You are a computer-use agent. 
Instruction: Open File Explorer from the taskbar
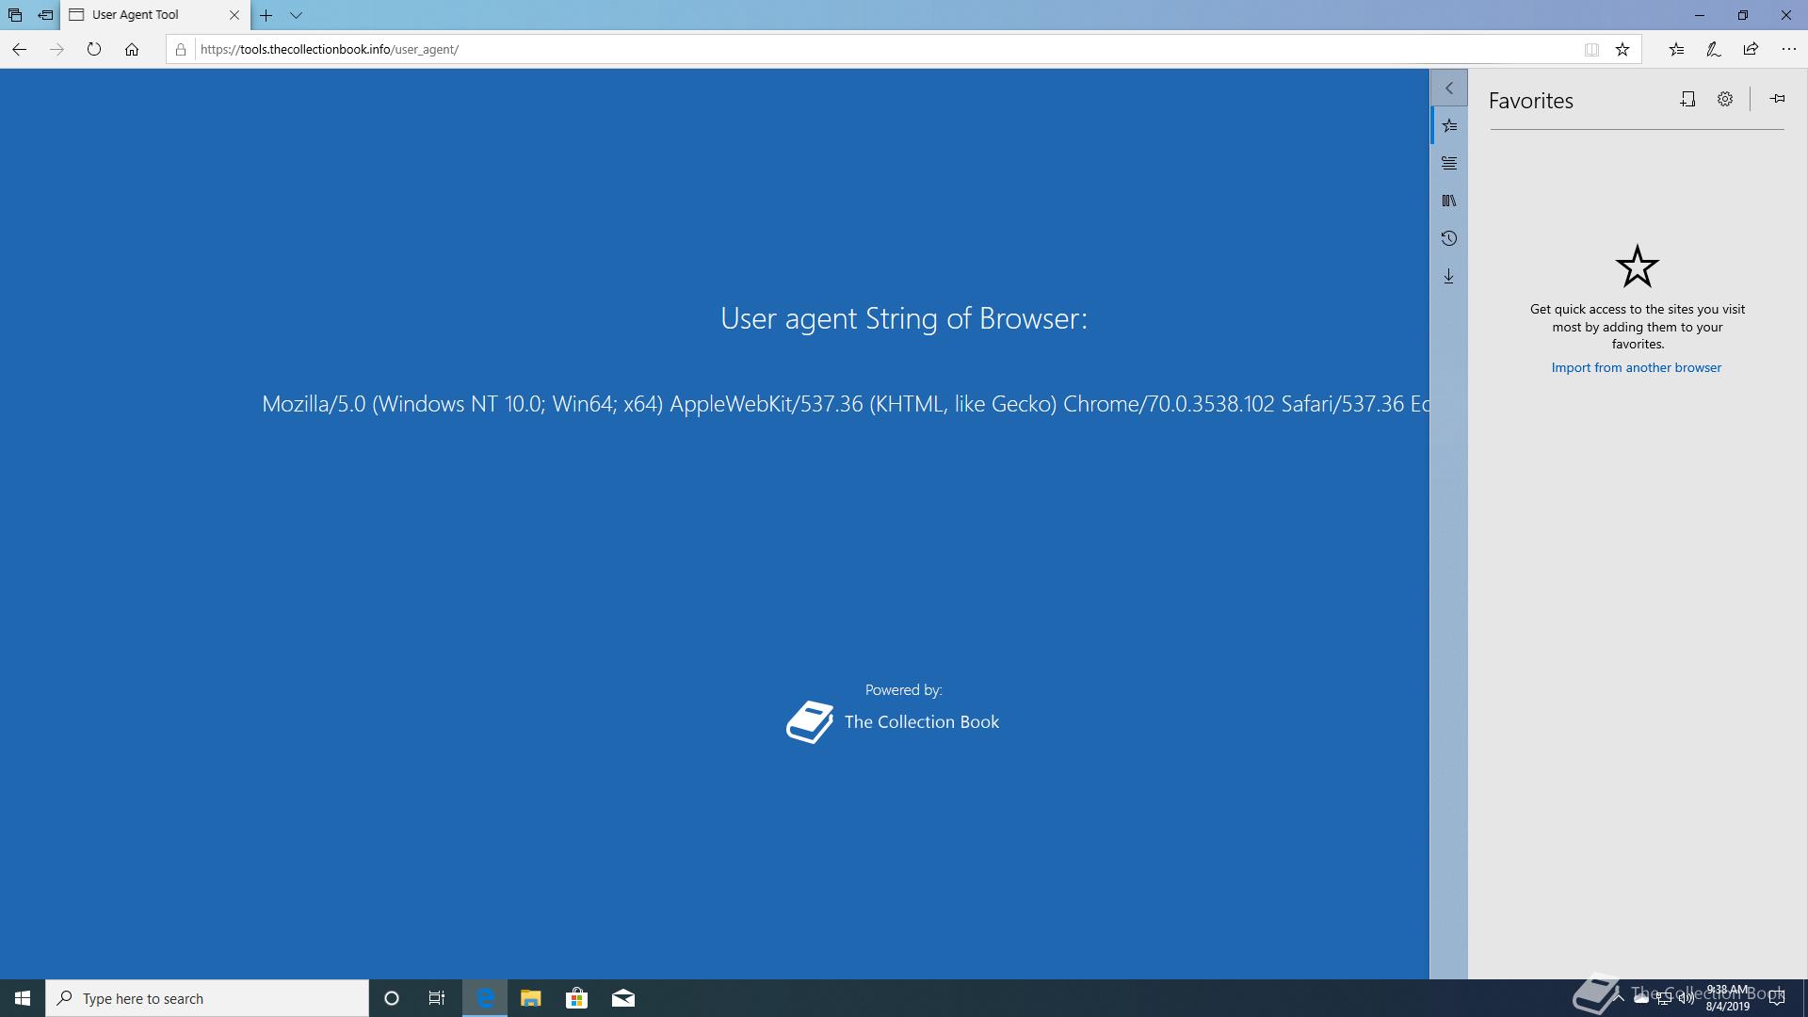[531, 998]
